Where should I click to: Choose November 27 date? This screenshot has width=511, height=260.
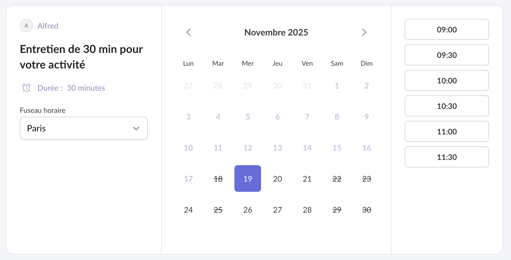click(x=277, y=210)
